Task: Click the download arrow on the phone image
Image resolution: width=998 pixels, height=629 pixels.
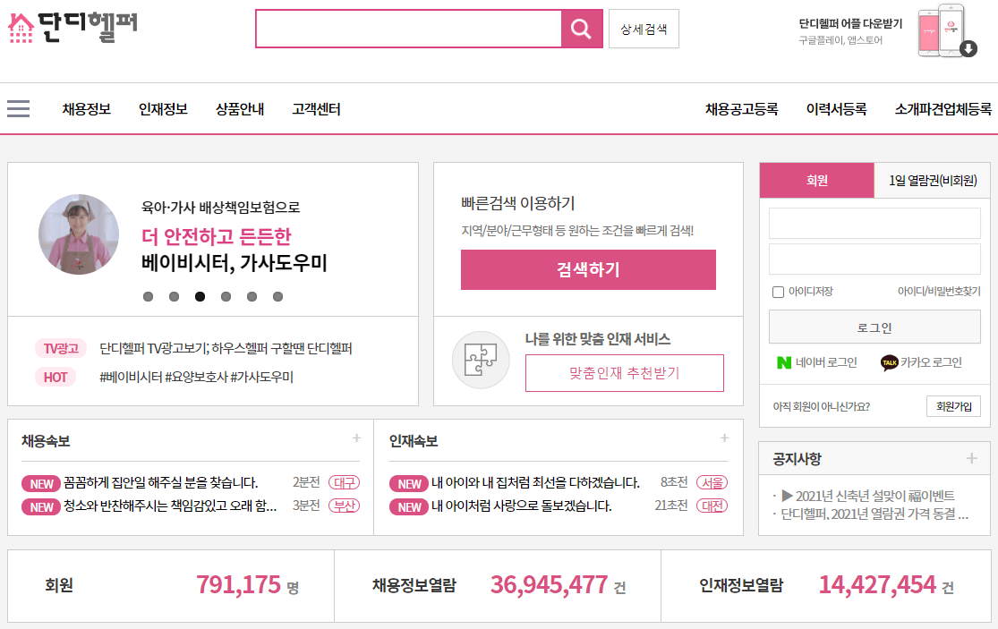Action: point(968,49)
